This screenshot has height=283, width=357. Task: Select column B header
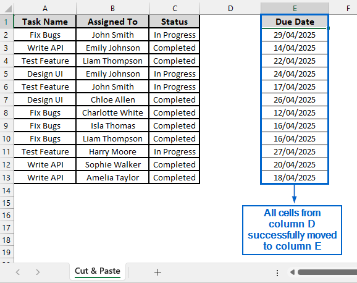click(x=112, y=9)
